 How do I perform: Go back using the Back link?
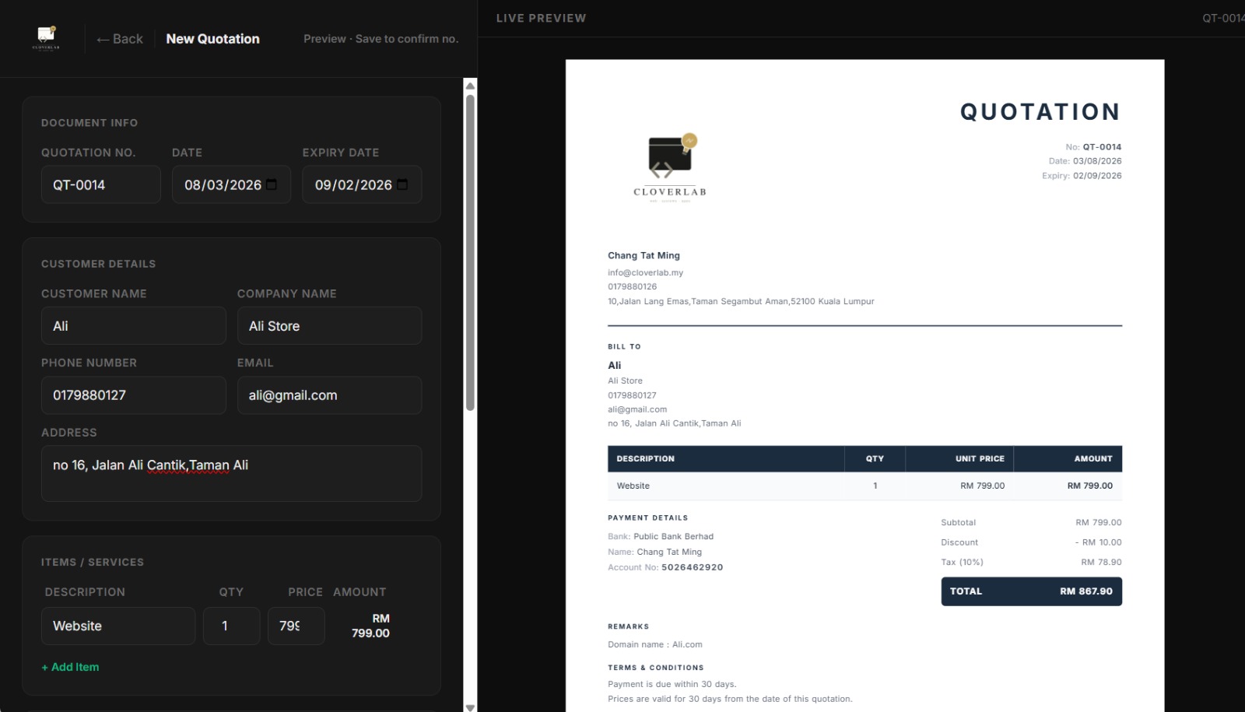tap(120, 39)
